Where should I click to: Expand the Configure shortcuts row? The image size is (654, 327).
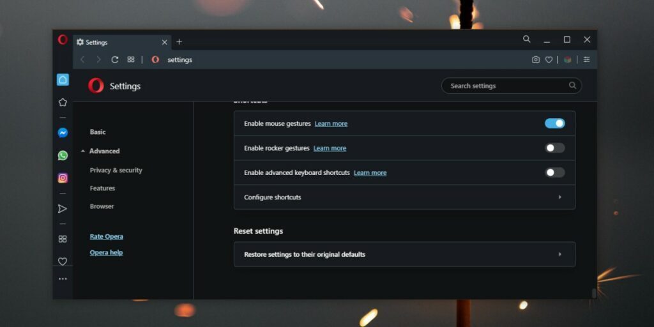(x=404, y=197)
